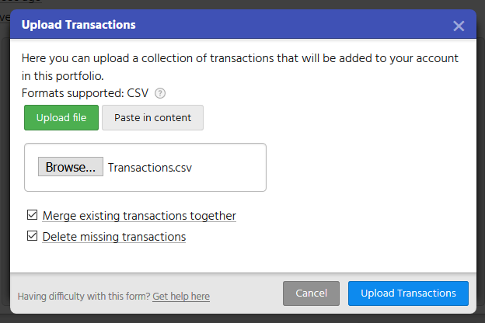Switch to the Paste in content tab
The height and width of the screenshot is (323, 485).
(152, 118)
